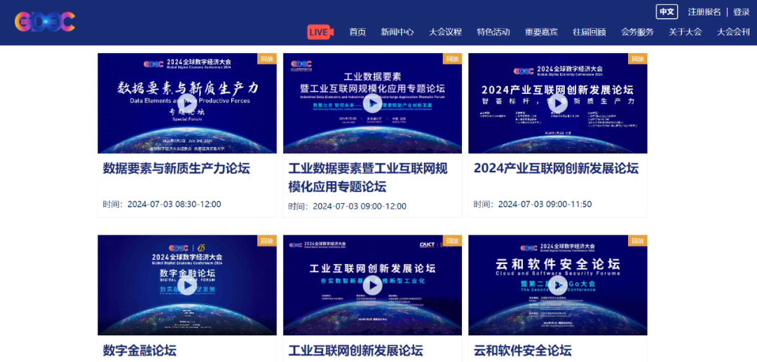Click the GDEC logo in header
The width and height of the screenshot is (757, 362).
[x=45, y=22]
